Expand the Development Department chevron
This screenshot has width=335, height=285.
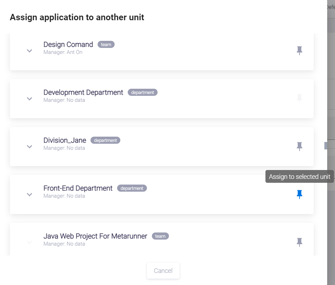pyautogui.click(x=29, y=99)
